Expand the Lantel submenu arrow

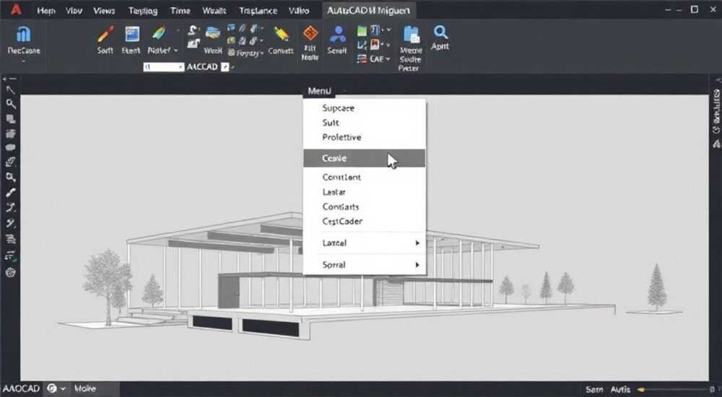point(417,243)
